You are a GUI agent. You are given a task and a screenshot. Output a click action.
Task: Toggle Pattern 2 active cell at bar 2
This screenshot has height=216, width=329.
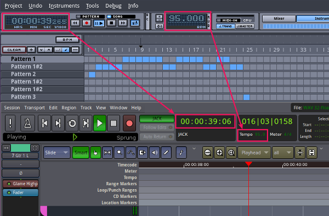[92, 74]
